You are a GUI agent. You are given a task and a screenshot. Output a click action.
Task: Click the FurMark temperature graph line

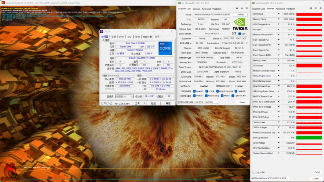(x=135, y=169)
